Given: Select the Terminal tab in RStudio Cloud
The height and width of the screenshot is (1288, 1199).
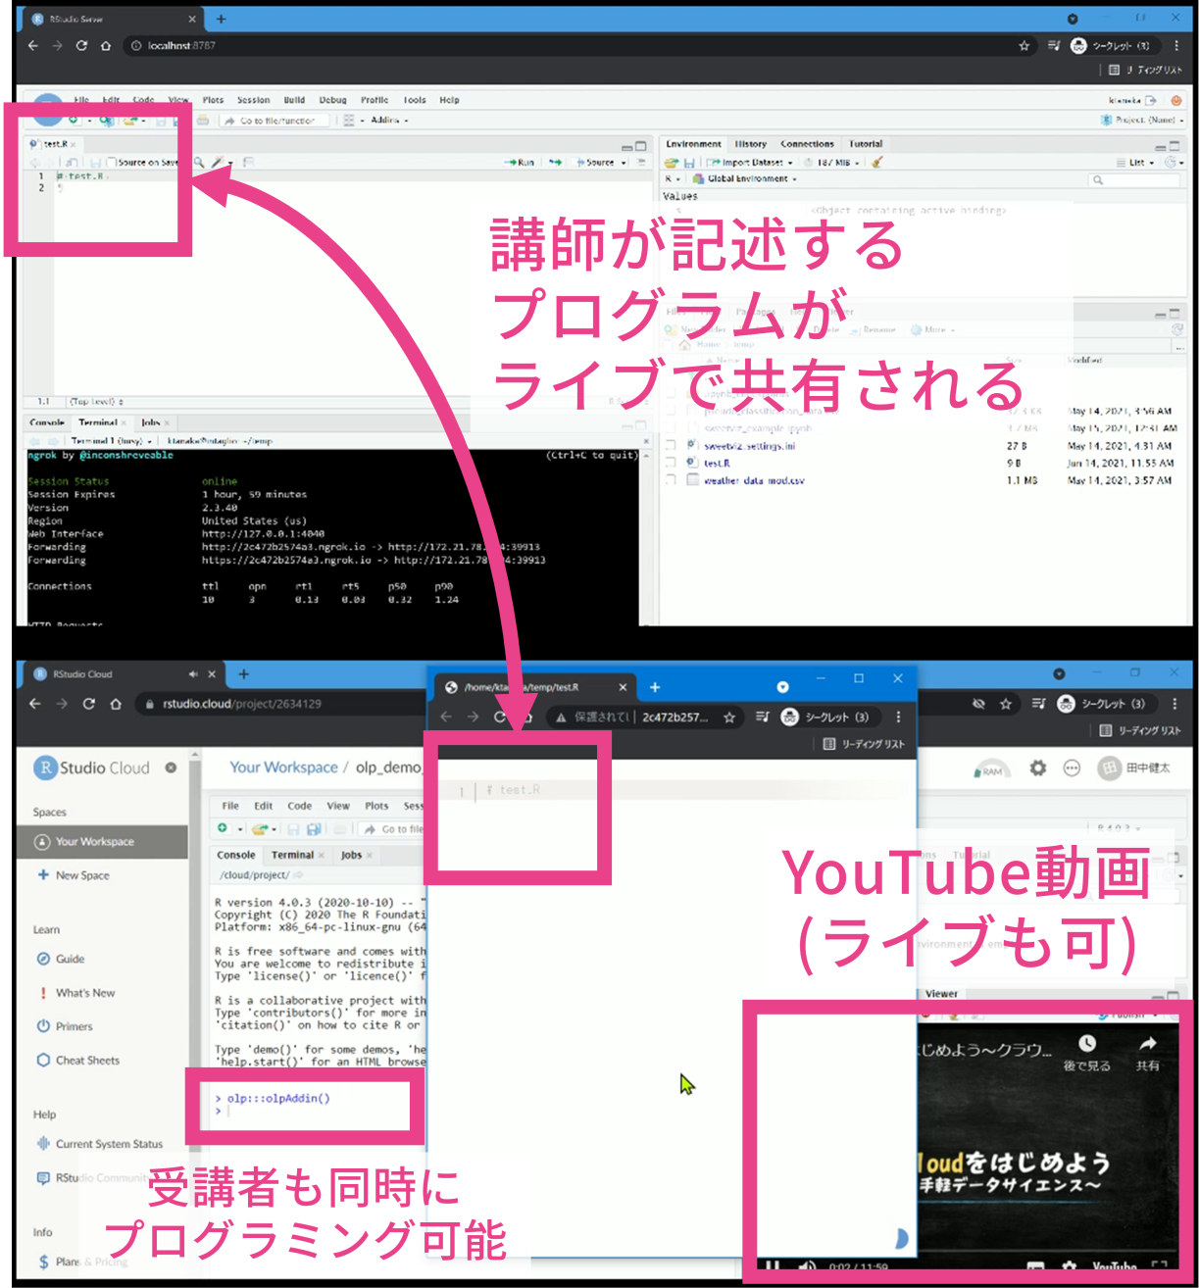Looking at the screenshot, I should coord(292,855).
